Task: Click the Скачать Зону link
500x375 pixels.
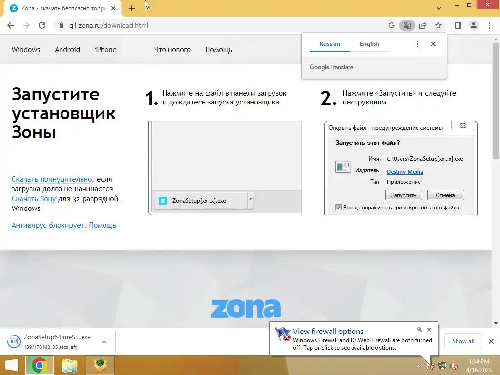Action: tap(34, 199)
